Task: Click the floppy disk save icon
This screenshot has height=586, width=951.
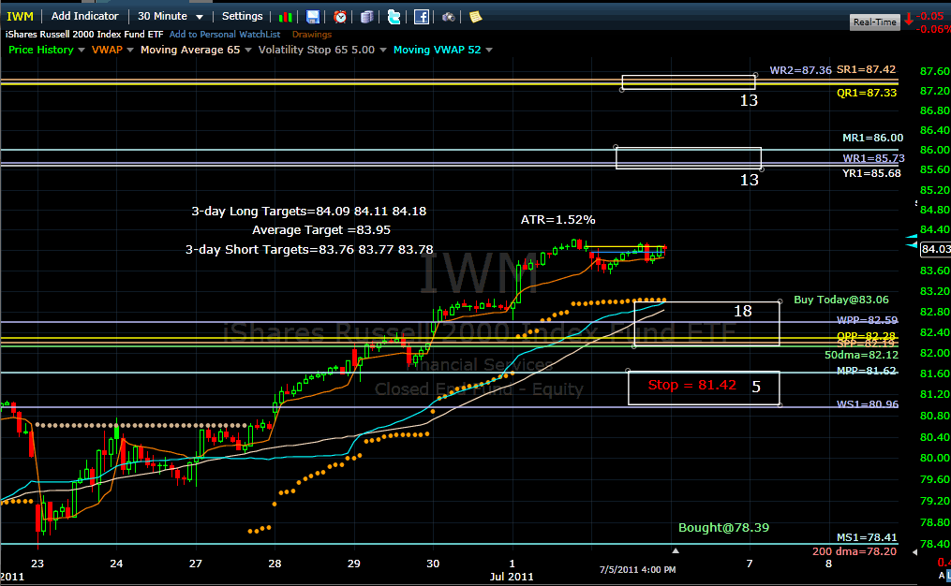Action: click(x=312, y=17)
